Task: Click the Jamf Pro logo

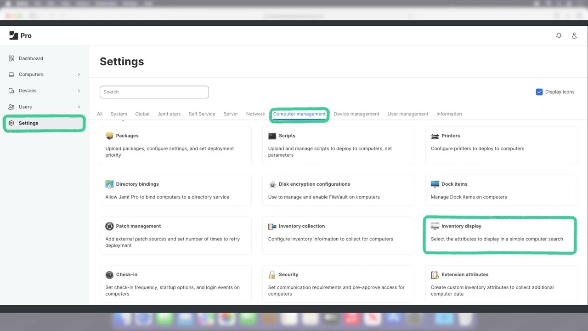Action: 20,35
